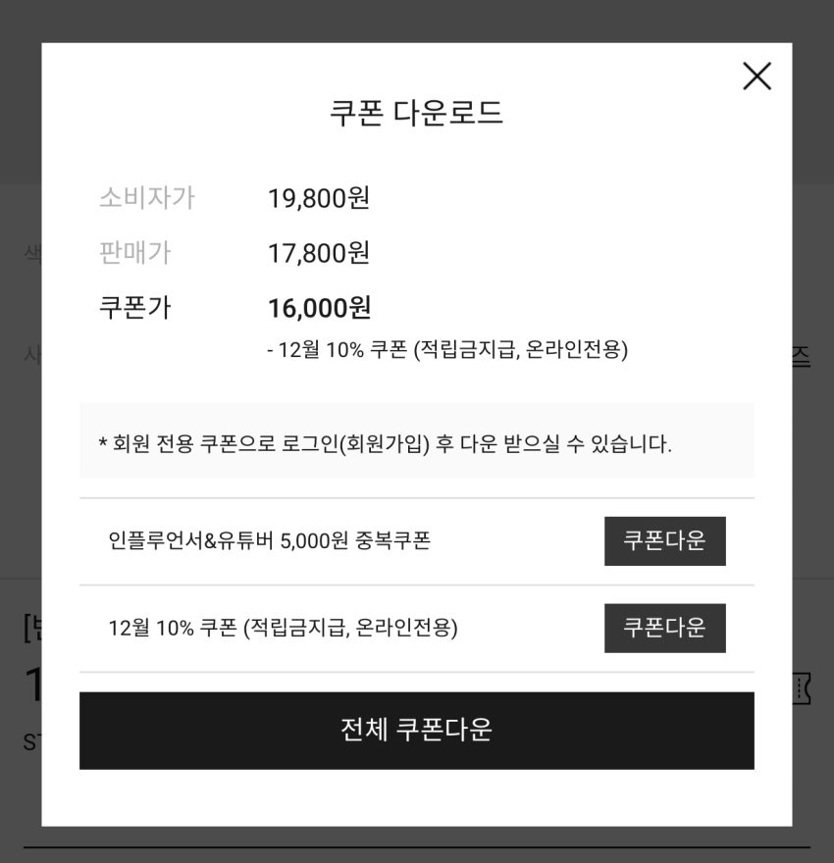The height and width of the screenshot is (863, 834).
Task: Select the 판매가 label
Action: coord(134,253)
